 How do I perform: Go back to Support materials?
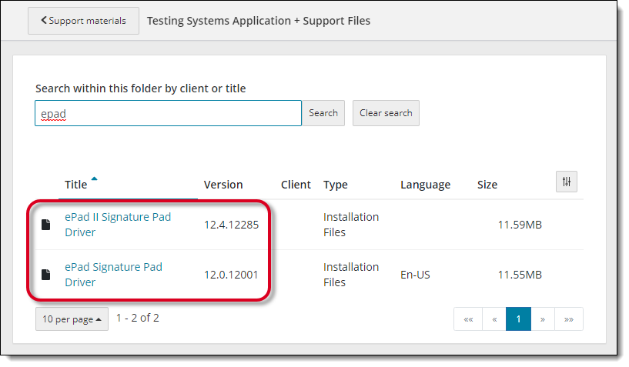pyautogui.click(x=83, y=21)
